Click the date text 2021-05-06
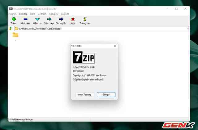Screen dimensions: 198x130 pos(78,71)
